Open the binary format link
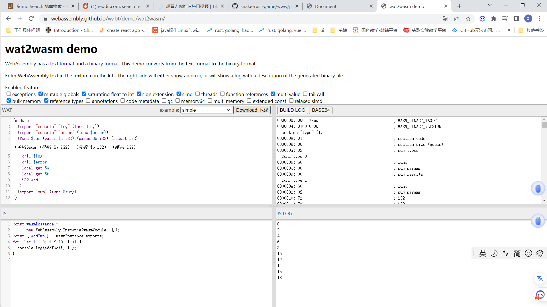Viewport: 547px width, 307px height. (104, 64)
